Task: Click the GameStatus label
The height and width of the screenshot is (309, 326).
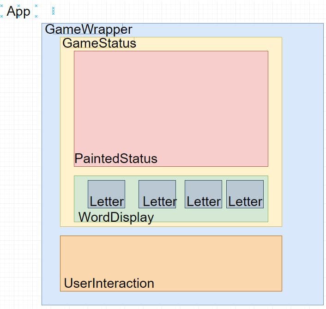Action: [99, 43]
